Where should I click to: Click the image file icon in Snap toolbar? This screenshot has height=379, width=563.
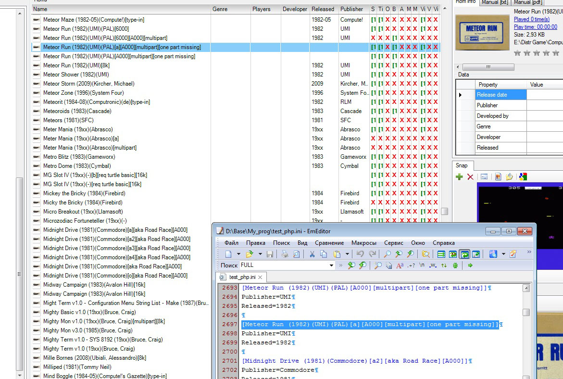(498, 177)
